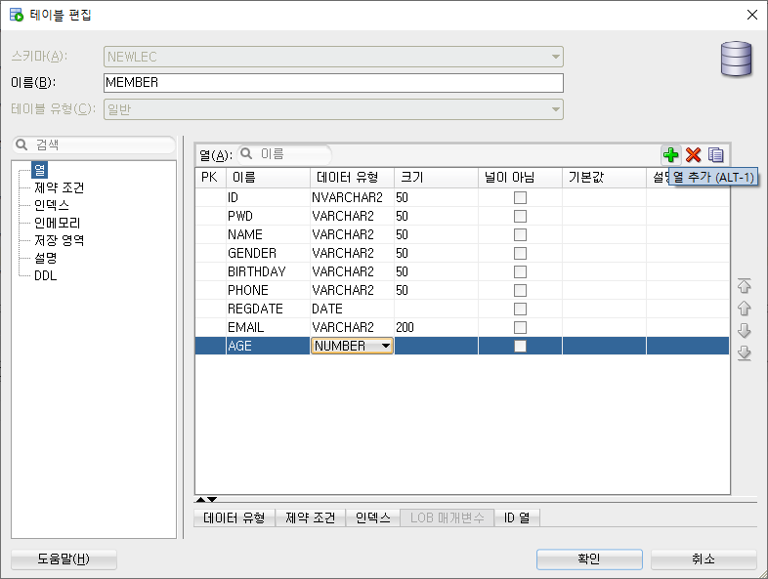Select 인메모리 in the left tree
This screenshot has width=768, height=579.
point(57,223)
